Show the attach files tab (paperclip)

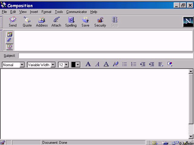[10, 40]
